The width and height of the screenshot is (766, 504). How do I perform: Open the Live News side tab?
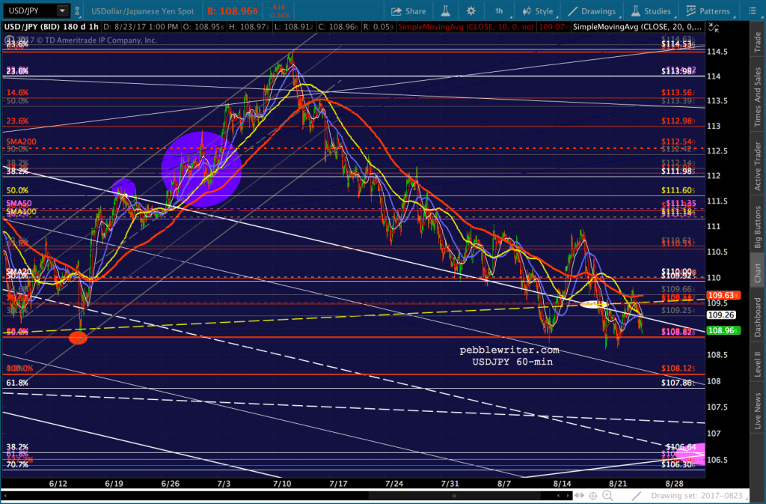coord(757,410)
